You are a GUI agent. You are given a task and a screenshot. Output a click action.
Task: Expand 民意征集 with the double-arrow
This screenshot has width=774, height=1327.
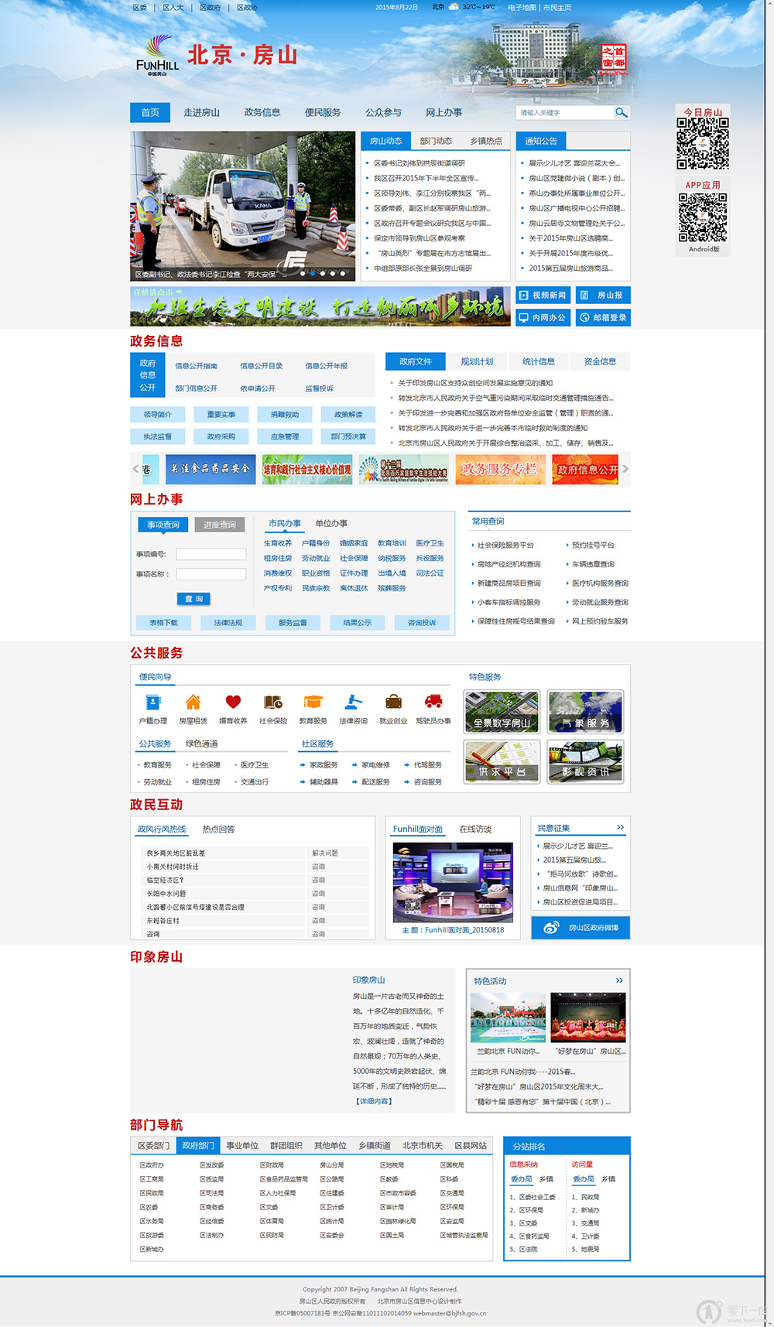620,827
